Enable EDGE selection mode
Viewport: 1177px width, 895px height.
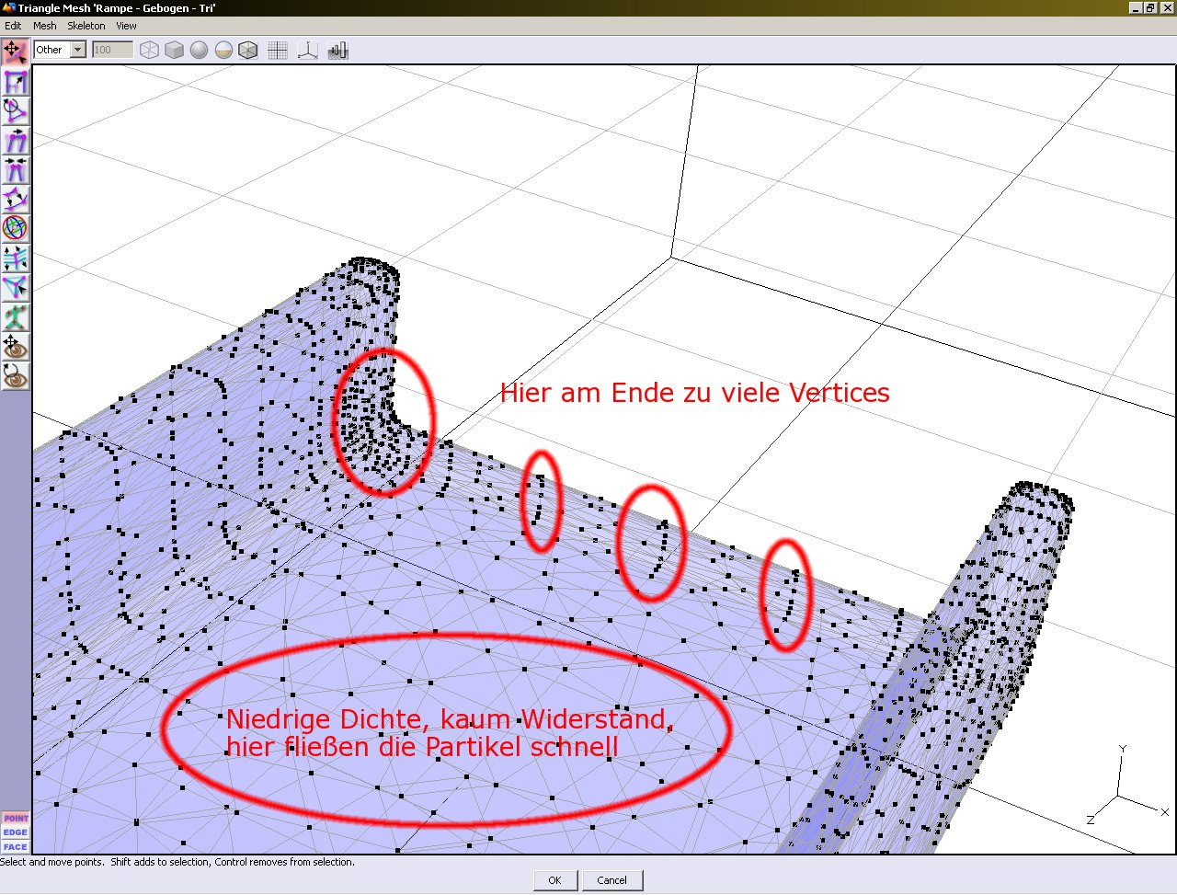[16, 832]
